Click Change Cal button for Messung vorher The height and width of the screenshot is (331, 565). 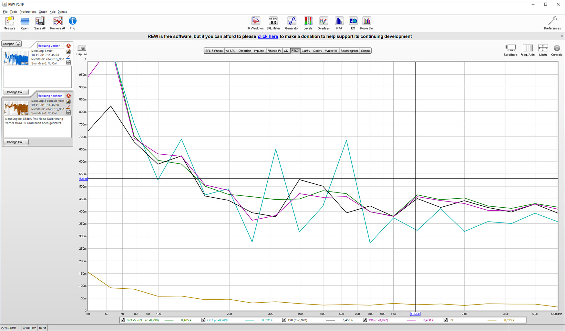pos(16,92)
